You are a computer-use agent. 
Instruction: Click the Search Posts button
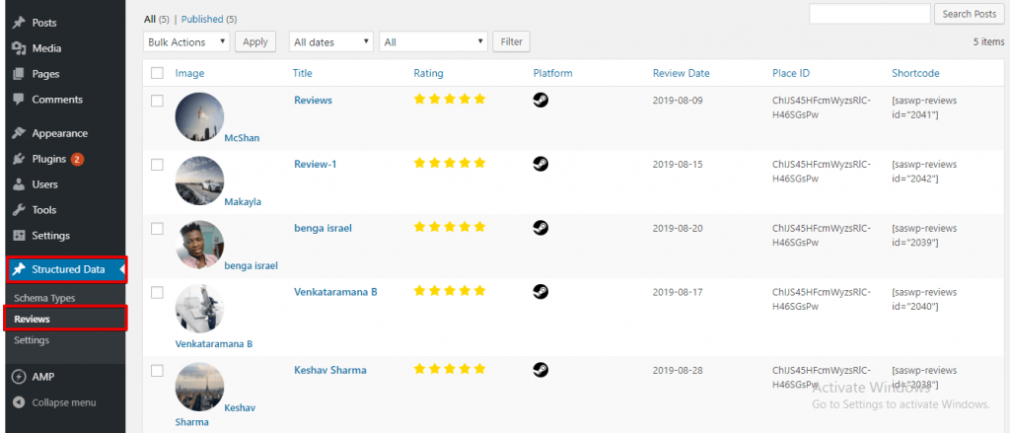[970, 14]
